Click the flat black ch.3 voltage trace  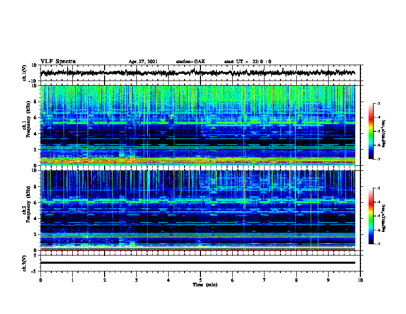click(x=197, y=263)
